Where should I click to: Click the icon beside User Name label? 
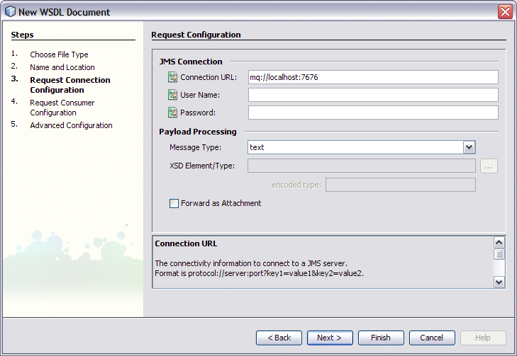pyautogui.click(x=173, y=95)
